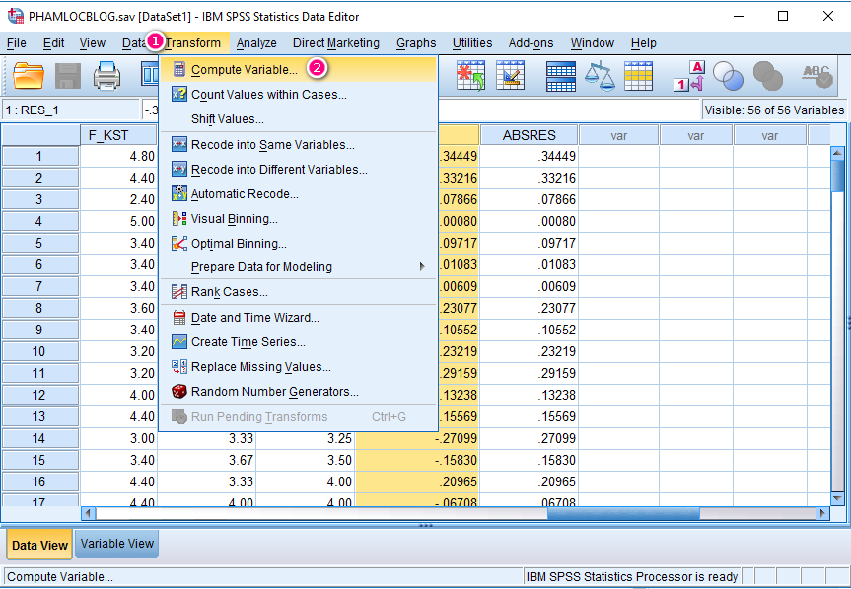This screenshot has height=589, width=851.
Task: Open the Random Number Generators... entry
Action: coord(299,392)
